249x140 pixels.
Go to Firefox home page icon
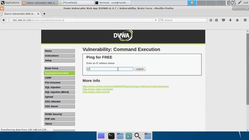tap(237, 20)
